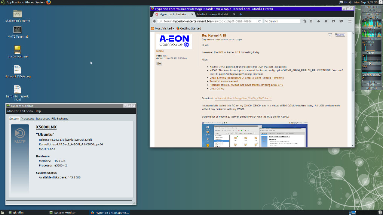Go back in Firefox with the back arrow

(x=154, y=21)
